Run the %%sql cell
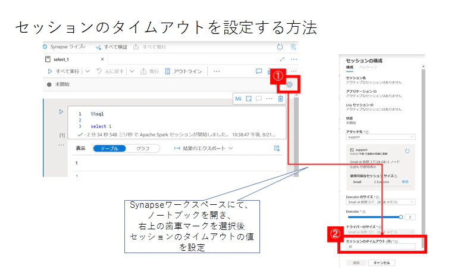The width and height of the screenshot is (476, 268). click(x=61, y=112)
